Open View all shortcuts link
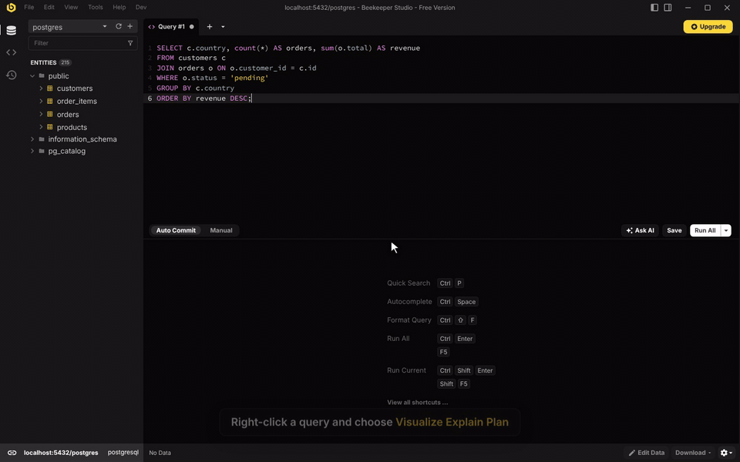Screen dimensions: 740x462 417,402
